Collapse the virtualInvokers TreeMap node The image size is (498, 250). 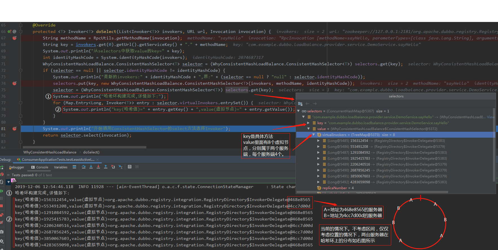[x=313, y=135]
